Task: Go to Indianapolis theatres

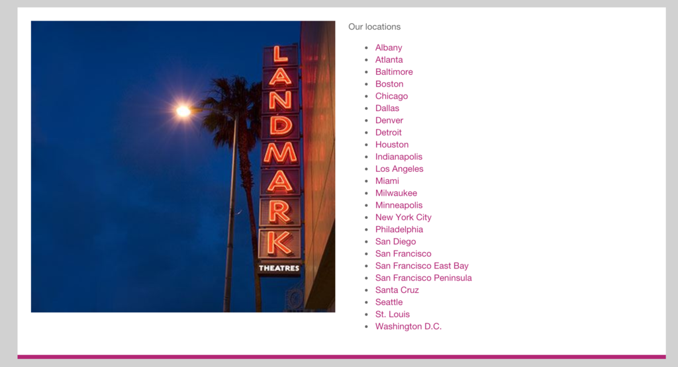Action: (x=398, y=157)
